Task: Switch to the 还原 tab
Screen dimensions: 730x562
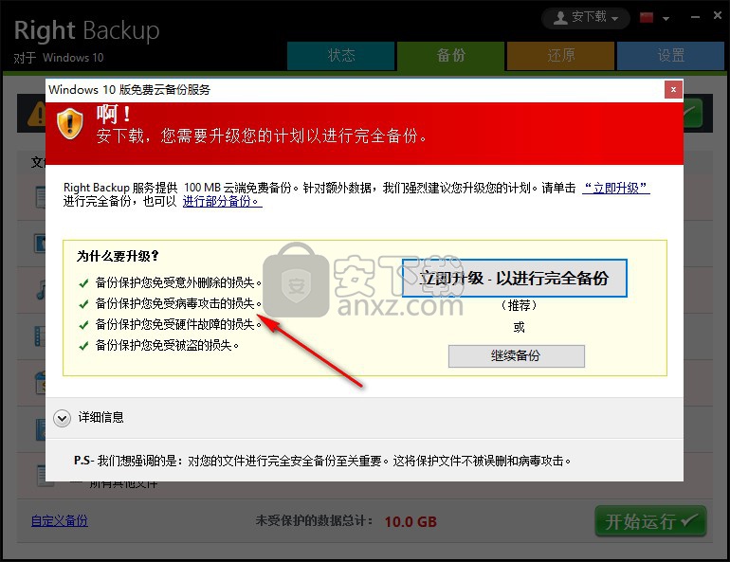Action: (560, 56)
